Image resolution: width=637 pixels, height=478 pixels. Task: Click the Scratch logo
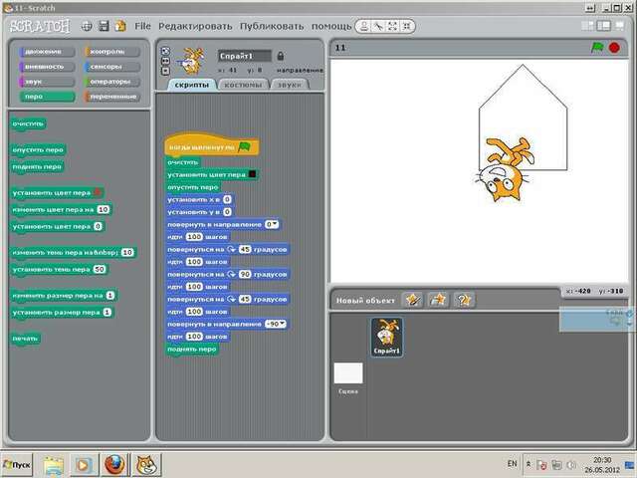(x=40, y=27)
